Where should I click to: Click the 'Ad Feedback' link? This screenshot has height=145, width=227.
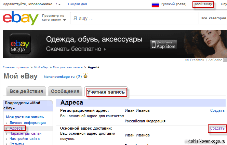click(x=194, y=60)
